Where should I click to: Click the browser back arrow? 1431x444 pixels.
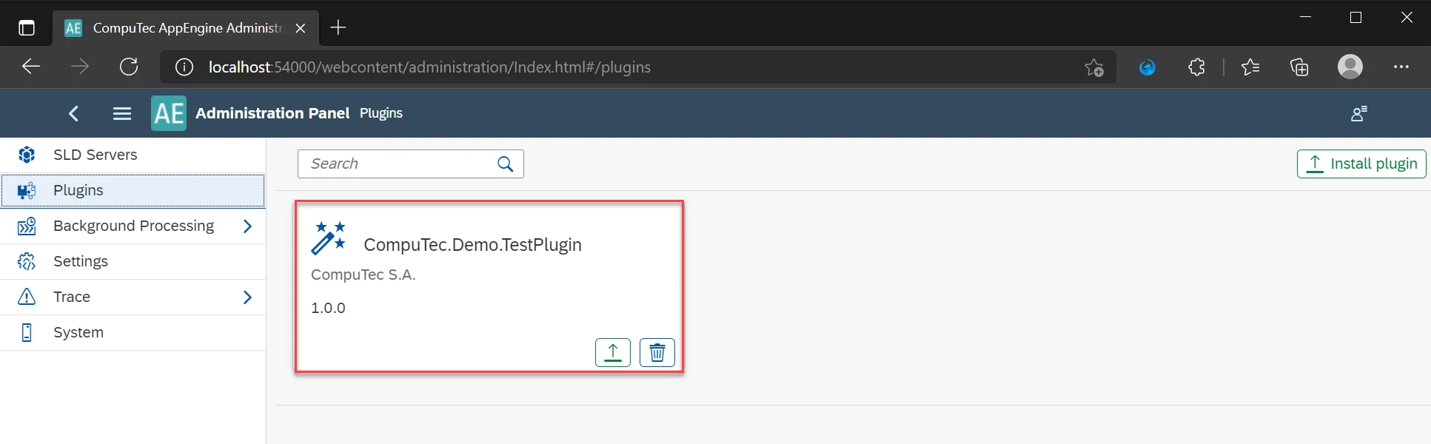pos(31,67)
